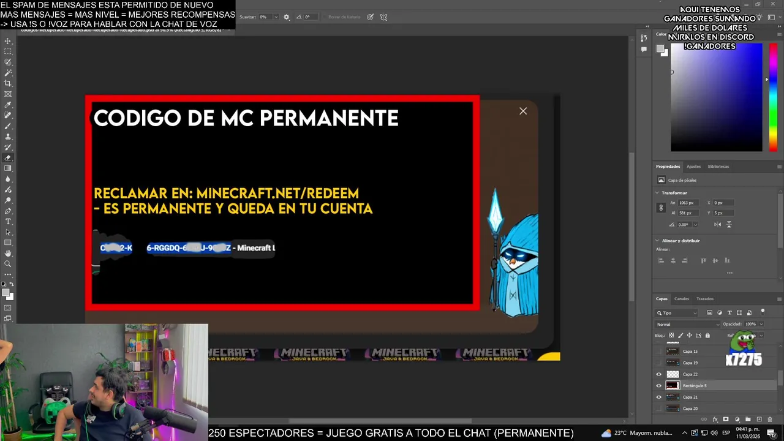This screenshot has height=441, width=784.
Task: Select the Path Selection tool
Action: point(8,232)
